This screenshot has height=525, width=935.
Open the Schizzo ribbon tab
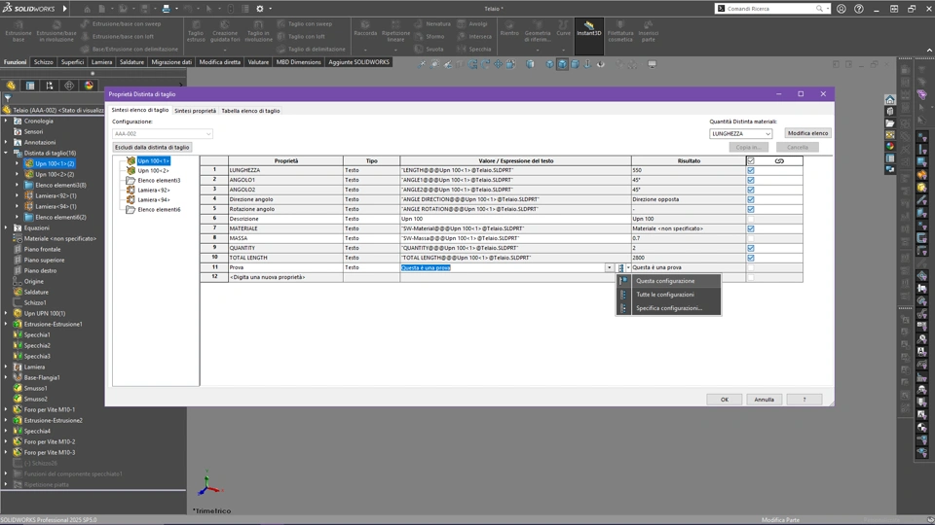tap(44, 62)
